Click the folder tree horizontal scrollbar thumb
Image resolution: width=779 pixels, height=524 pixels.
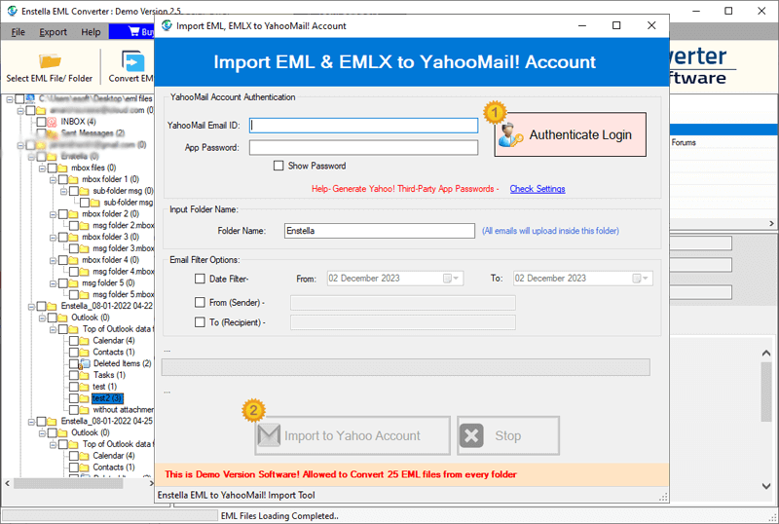(x=68, y=483)
